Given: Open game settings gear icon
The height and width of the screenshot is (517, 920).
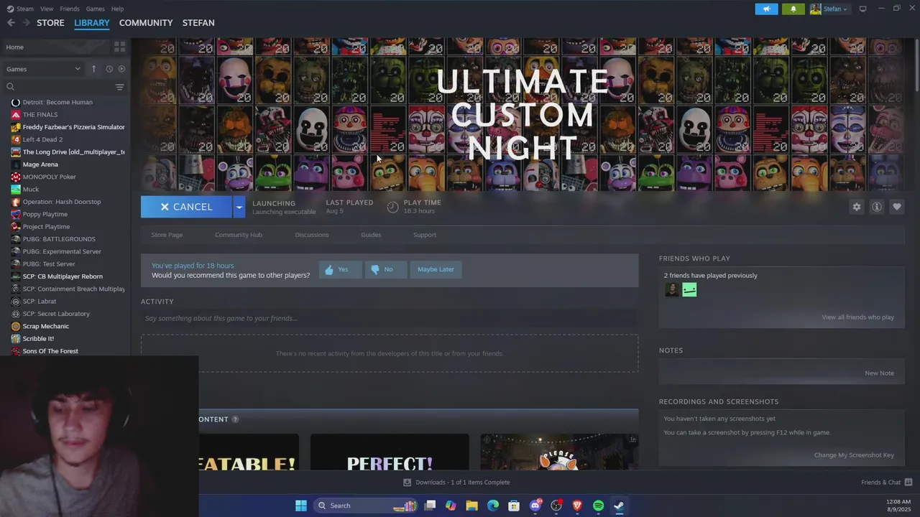Looking at the screenshot, I should [856, 207].
